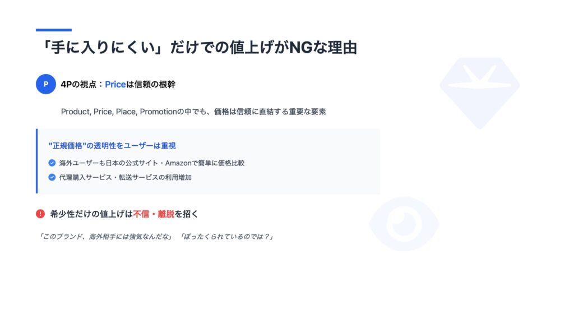Click the heading 4Pの視点
The height and width of the screenshot is (323, 574).
point(78,85)
